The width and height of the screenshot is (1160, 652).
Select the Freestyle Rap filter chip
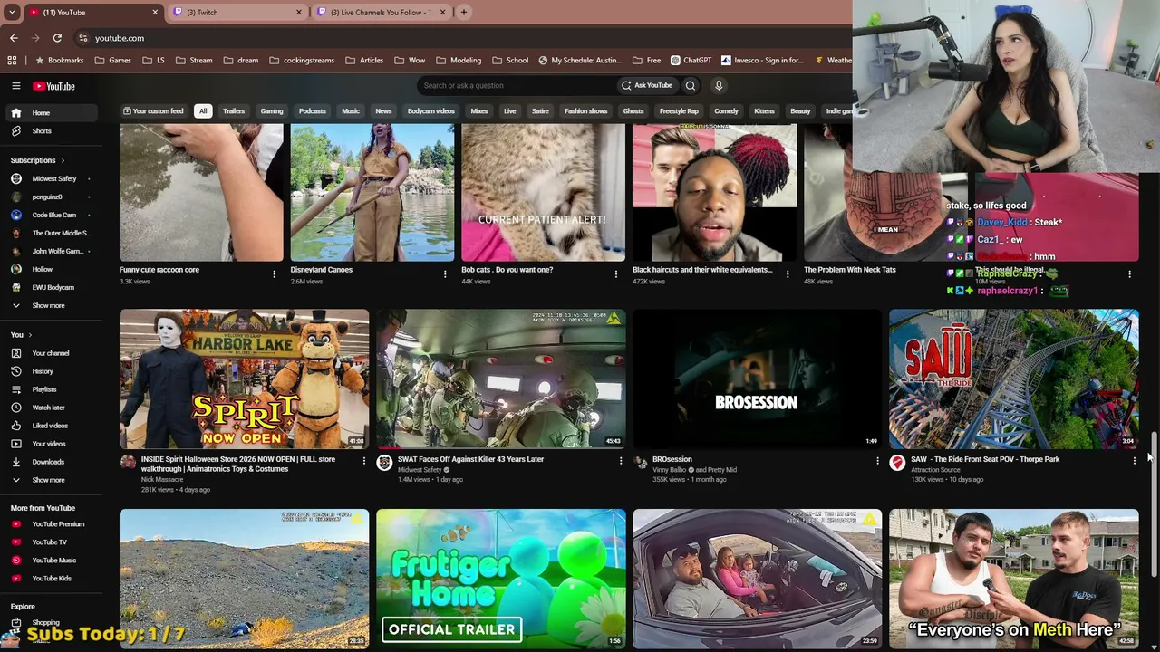[679, 111]
